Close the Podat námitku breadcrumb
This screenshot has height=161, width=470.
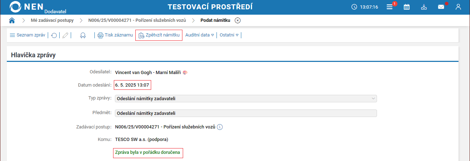pyautogui.click(x=238, y=20)
